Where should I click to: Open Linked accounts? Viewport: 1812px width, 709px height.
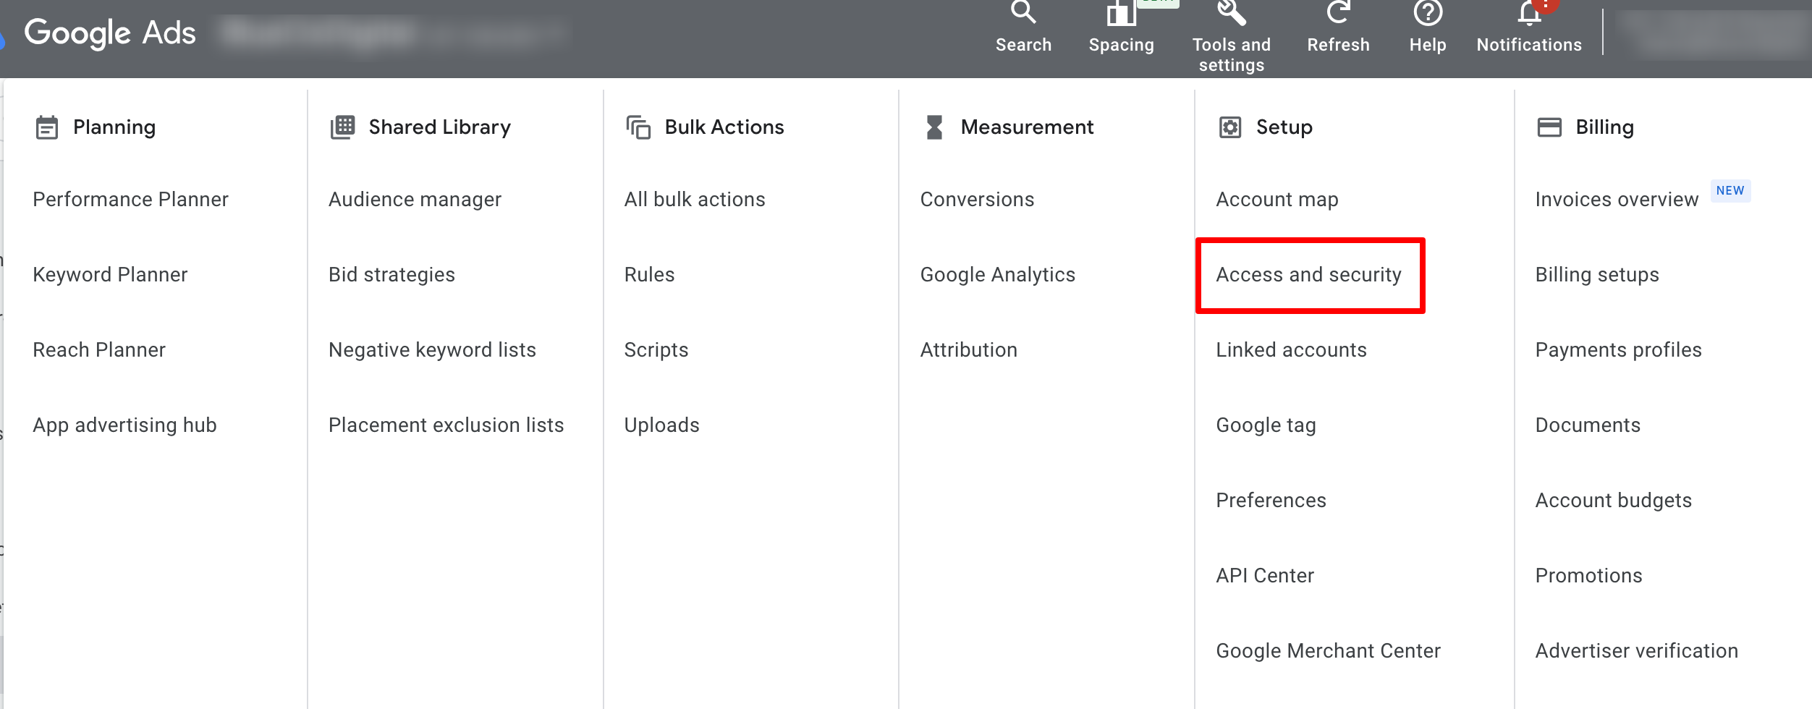[1291, 350]
